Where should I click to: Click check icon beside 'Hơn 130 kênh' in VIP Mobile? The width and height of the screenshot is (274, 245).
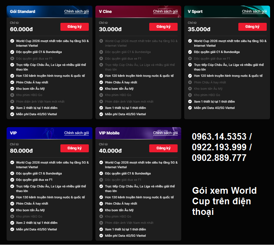coord(101,197)
